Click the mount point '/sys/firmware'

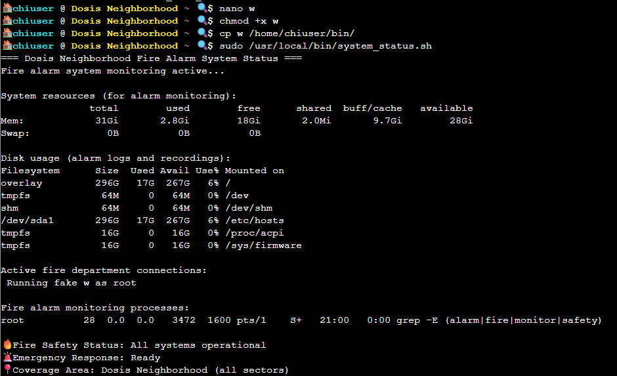(x=263, y=246)
